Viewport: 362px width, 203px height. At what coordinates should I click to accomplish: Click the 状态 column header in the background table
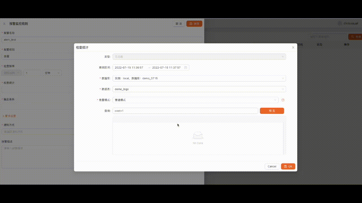pyautogui.click(x=320, y=45)
